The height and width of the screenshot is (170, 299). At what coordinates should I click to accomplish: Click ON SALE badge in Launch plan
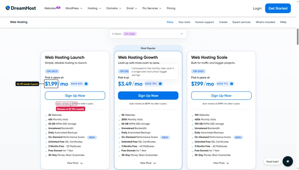pyautogui.click(x=52, y=71)
